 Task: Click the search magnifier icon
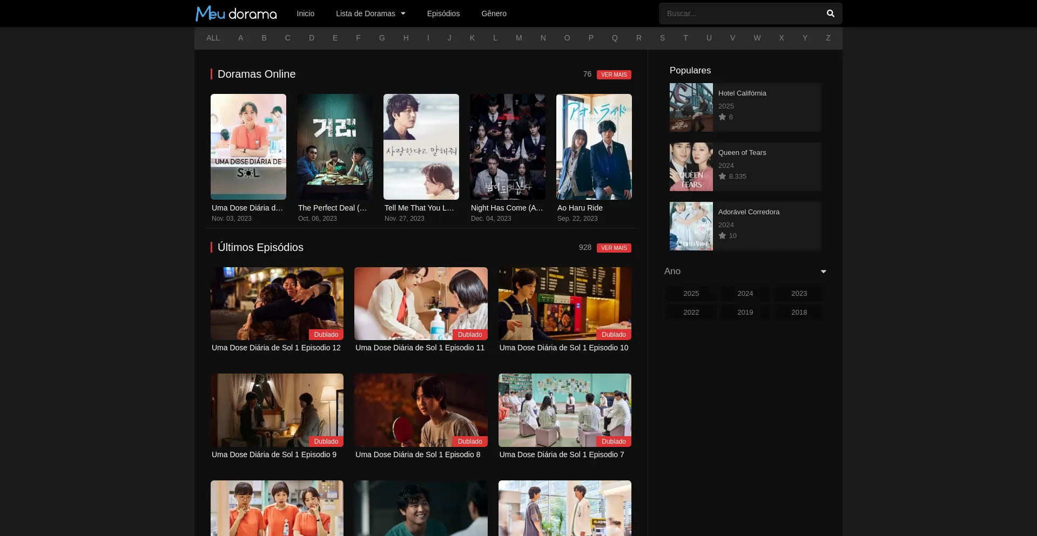point(830,13)
